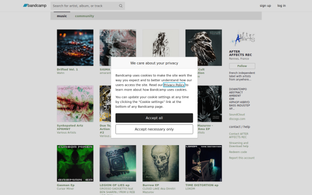Open the log in link

[281, 6]
